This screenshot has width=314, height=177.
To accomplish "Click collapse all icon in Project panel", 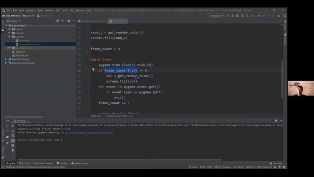I will coord(63,21).
